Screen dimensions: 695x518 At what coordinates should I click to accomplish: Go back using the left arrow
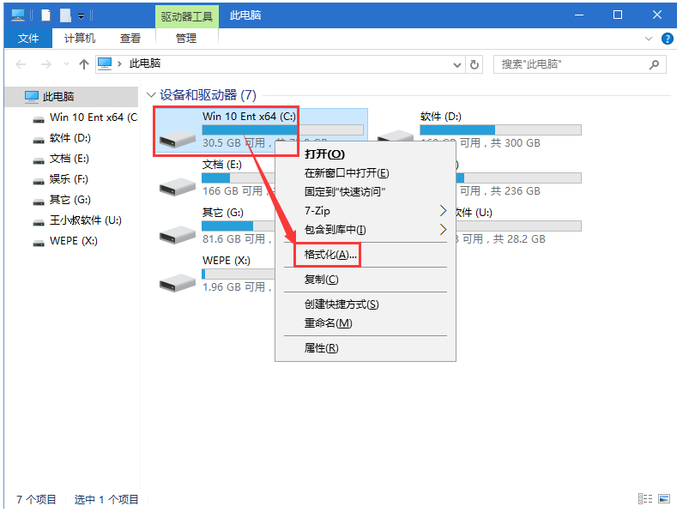coord(21,64)
